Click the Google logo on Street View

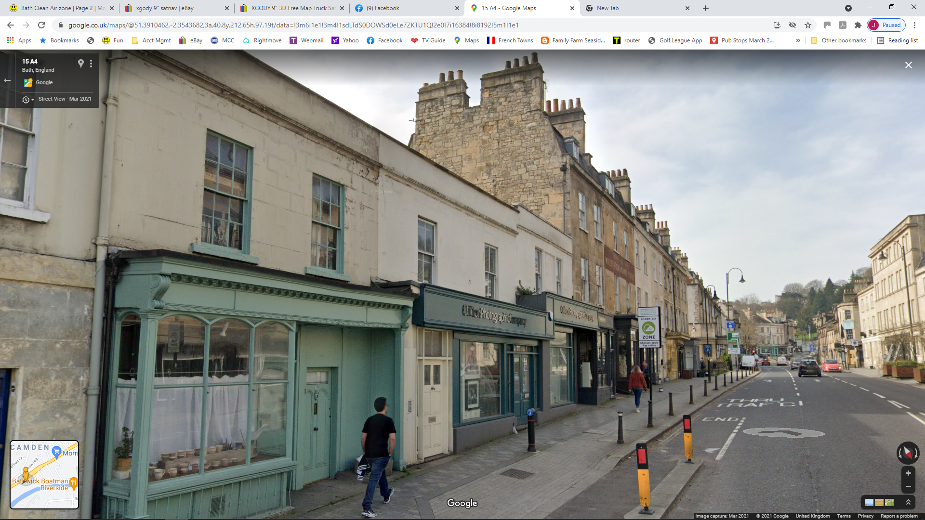click(462, 503)
